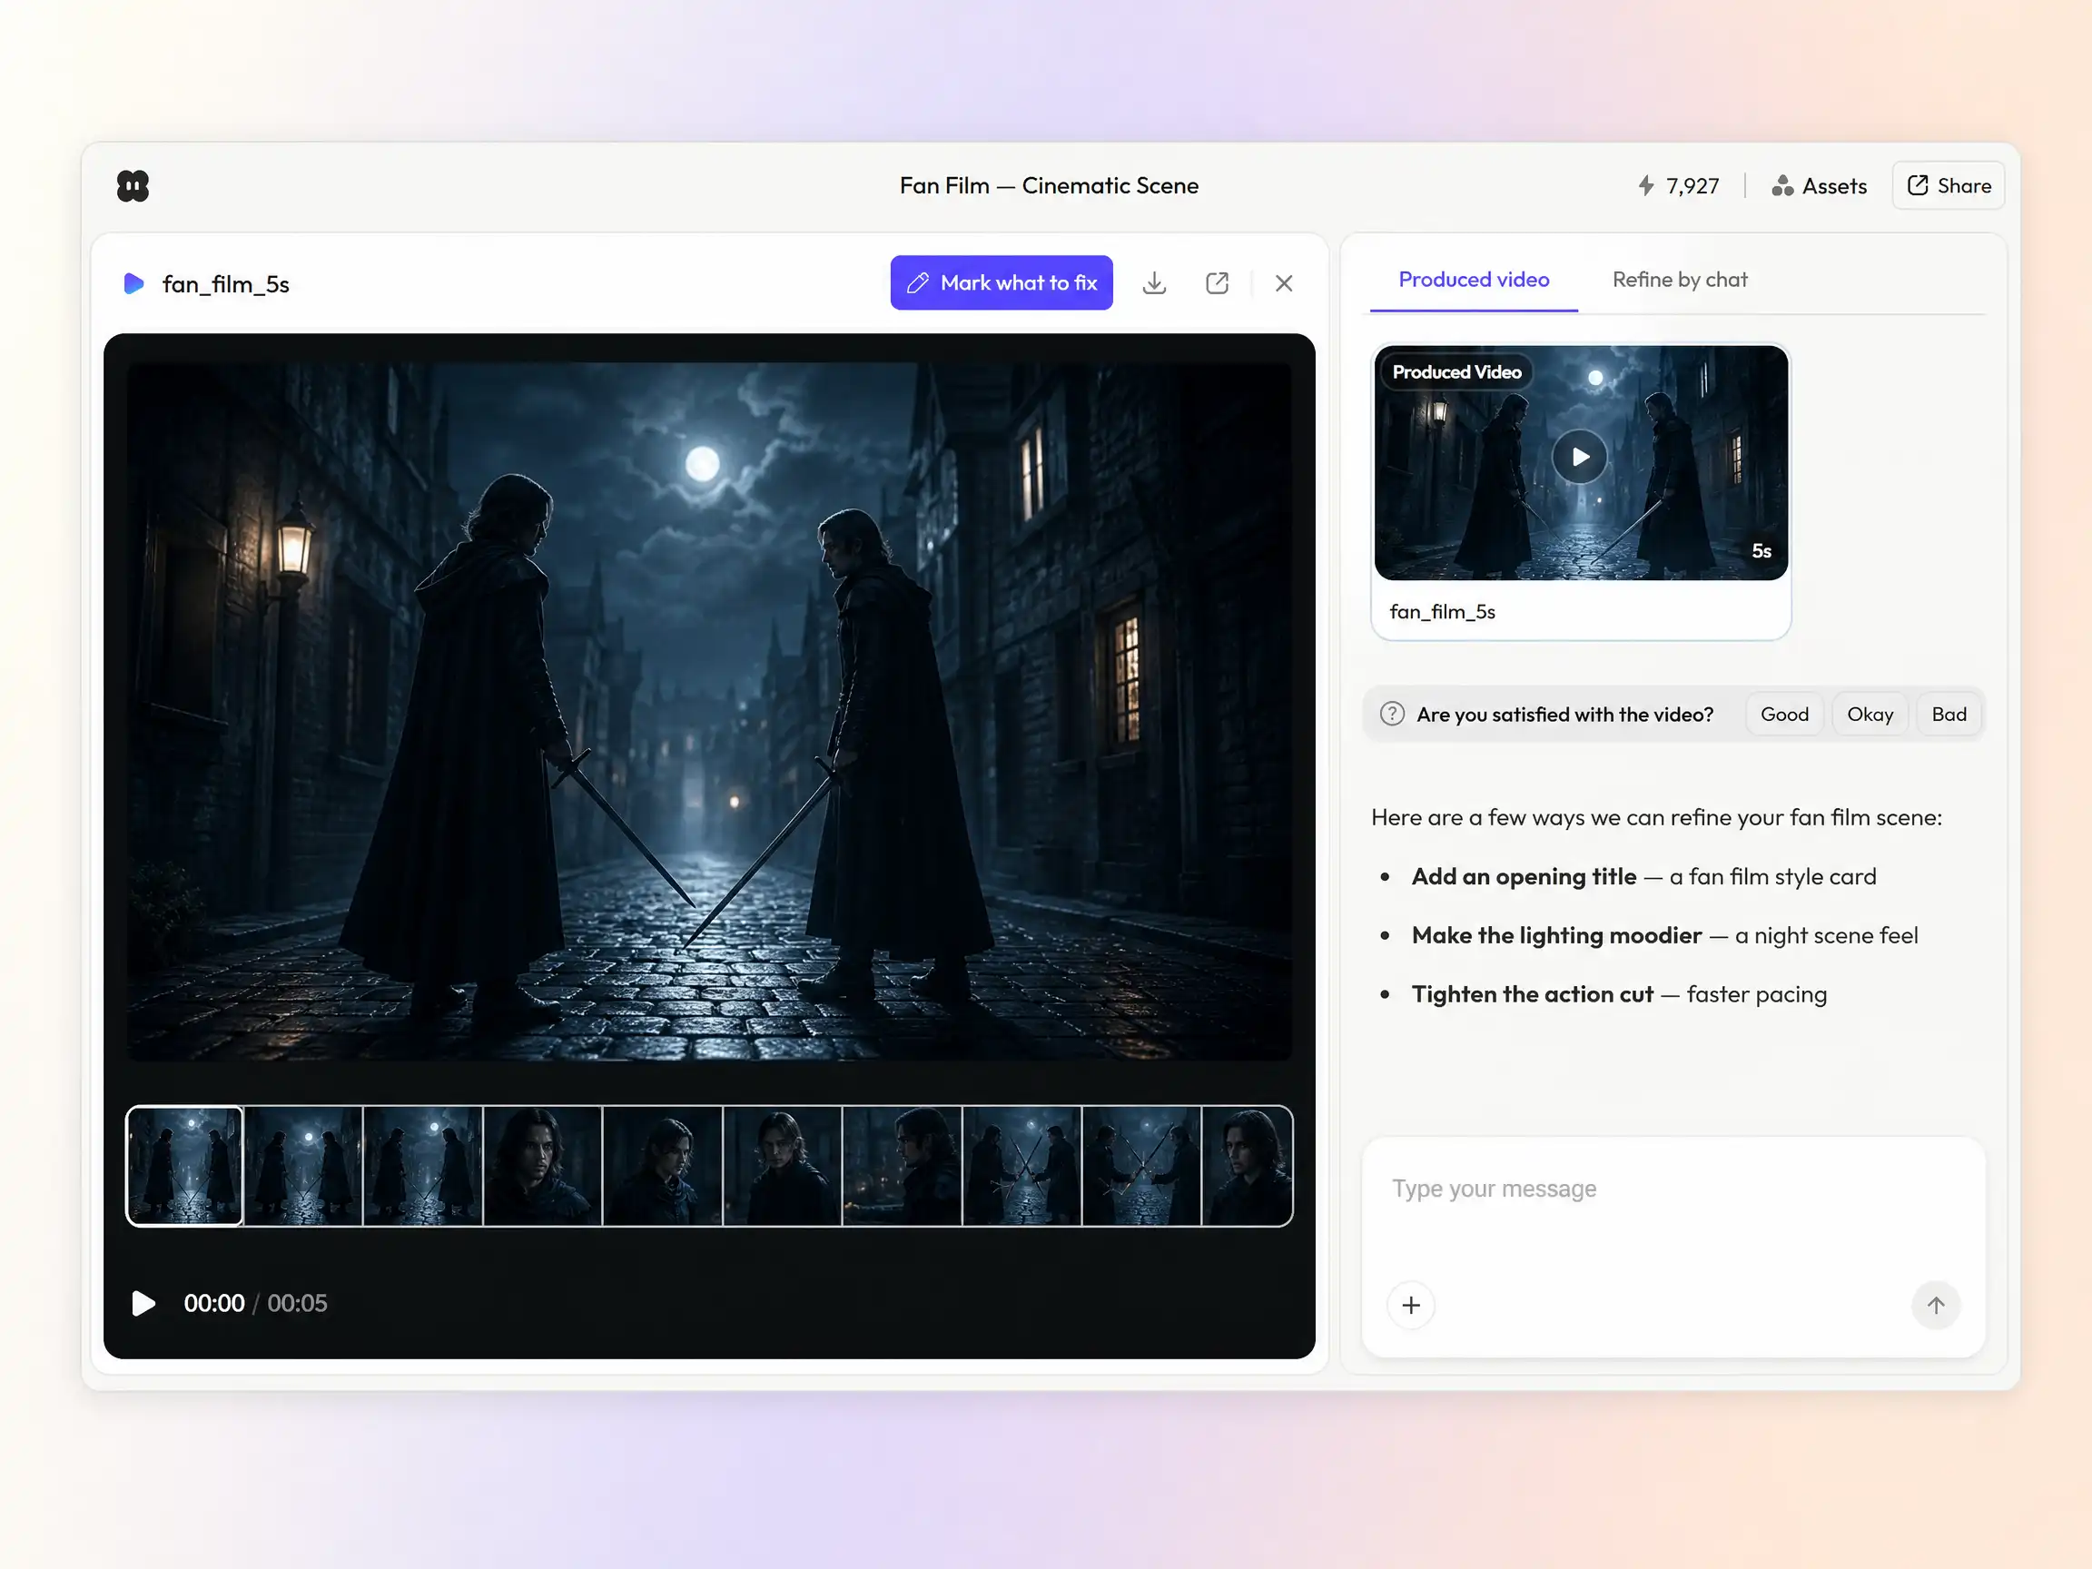Open the Assets panel
Image resolution: width=2092 pixels, height=1569 pixels.
click(x=1819, y=185)
